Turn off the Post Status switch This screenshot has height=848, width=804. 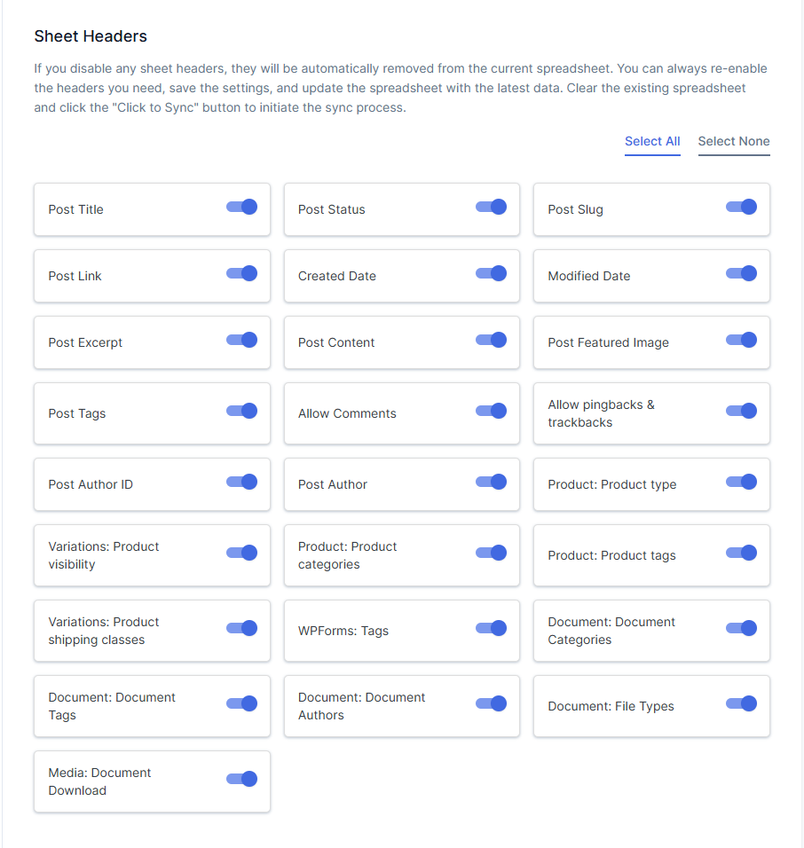point(492,207)
